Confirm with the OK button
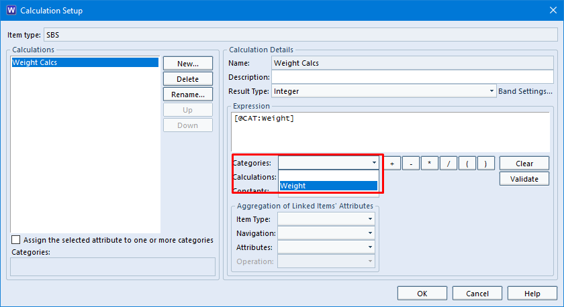Image resolution: width=564 pixels, height=307 pixels. tap(422, 294)
